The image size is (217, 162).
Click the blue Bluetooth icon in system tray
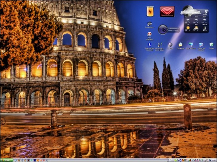pos(180,160)
